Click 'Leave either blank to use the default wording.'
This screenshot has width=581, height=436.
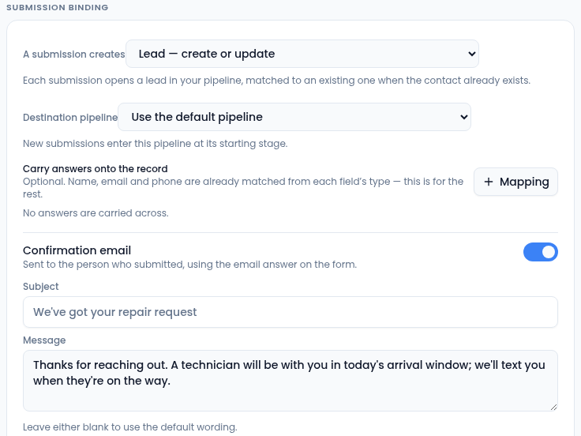[x=130, y=427]
